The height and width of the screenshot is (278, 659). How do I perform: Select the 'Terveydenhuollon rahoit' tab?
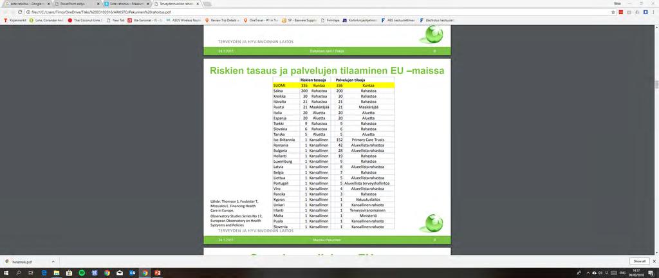[x=176, y=3]
